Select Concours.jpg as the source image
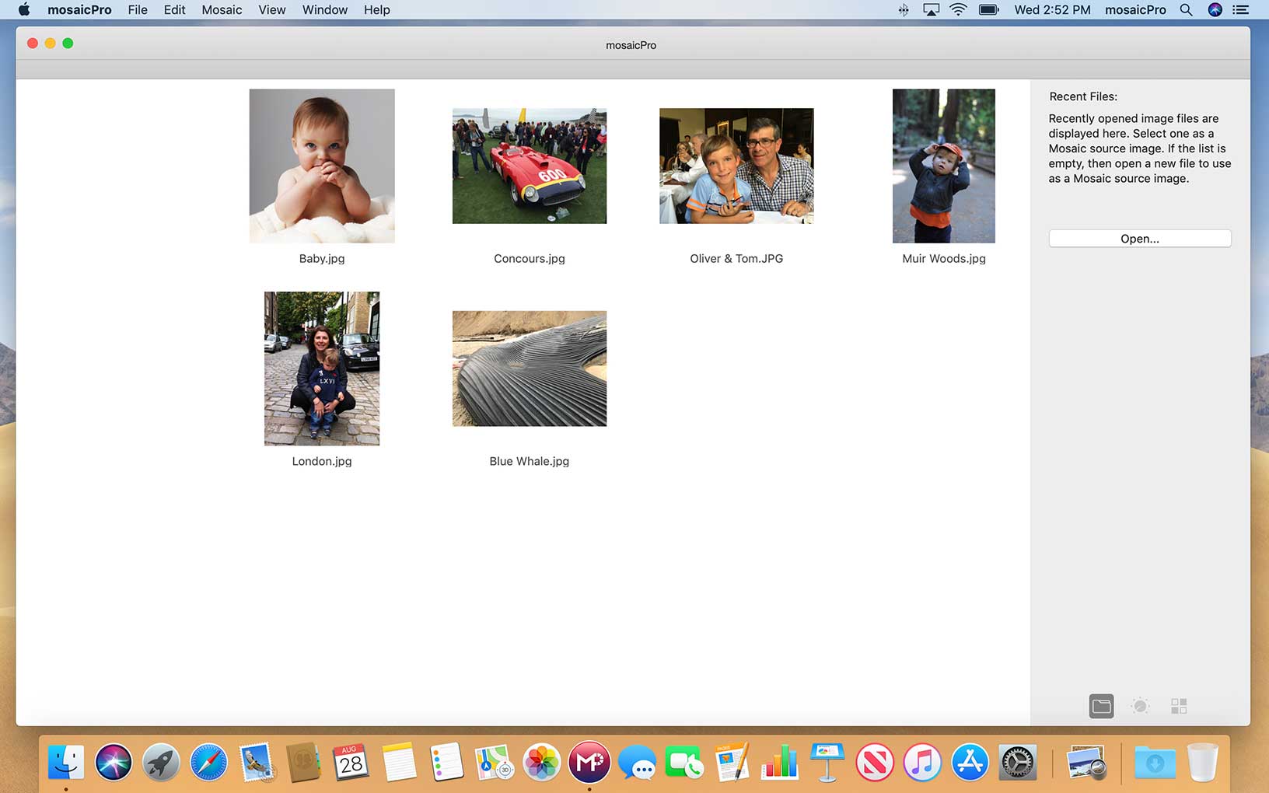This screenshot has height=793, width=1269. click(x=529, y=165)
